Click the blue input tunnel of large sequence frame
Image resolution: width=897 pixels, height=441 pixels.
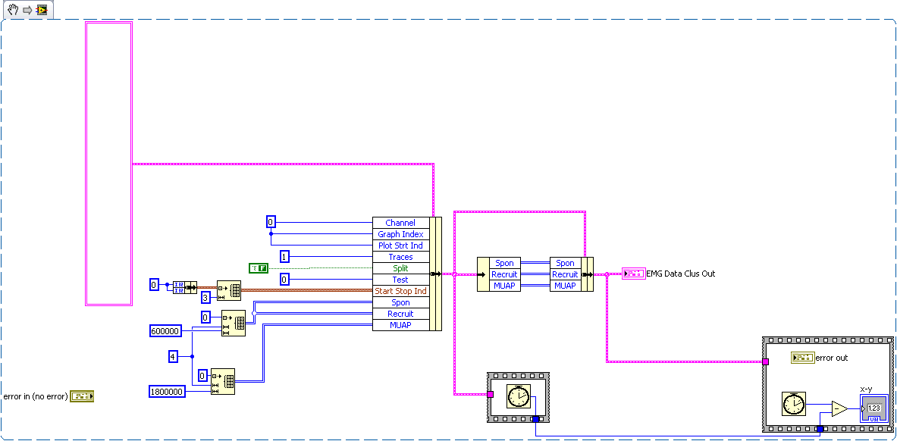pos(820,429)
